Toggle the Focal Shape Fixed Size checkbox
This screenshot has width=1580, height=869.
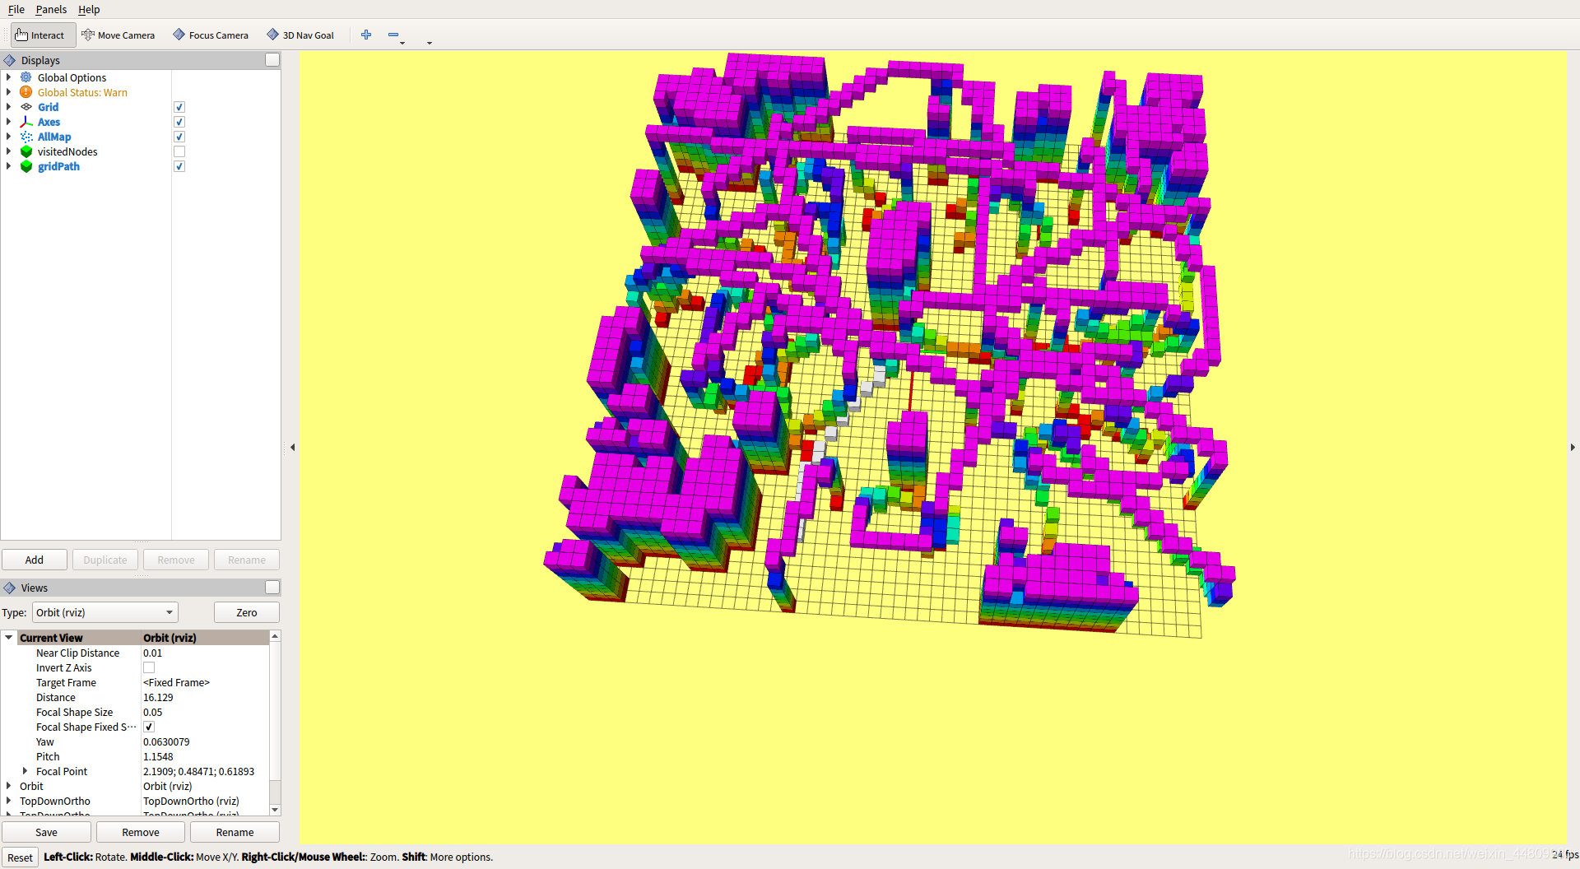[x=149, y=727]
